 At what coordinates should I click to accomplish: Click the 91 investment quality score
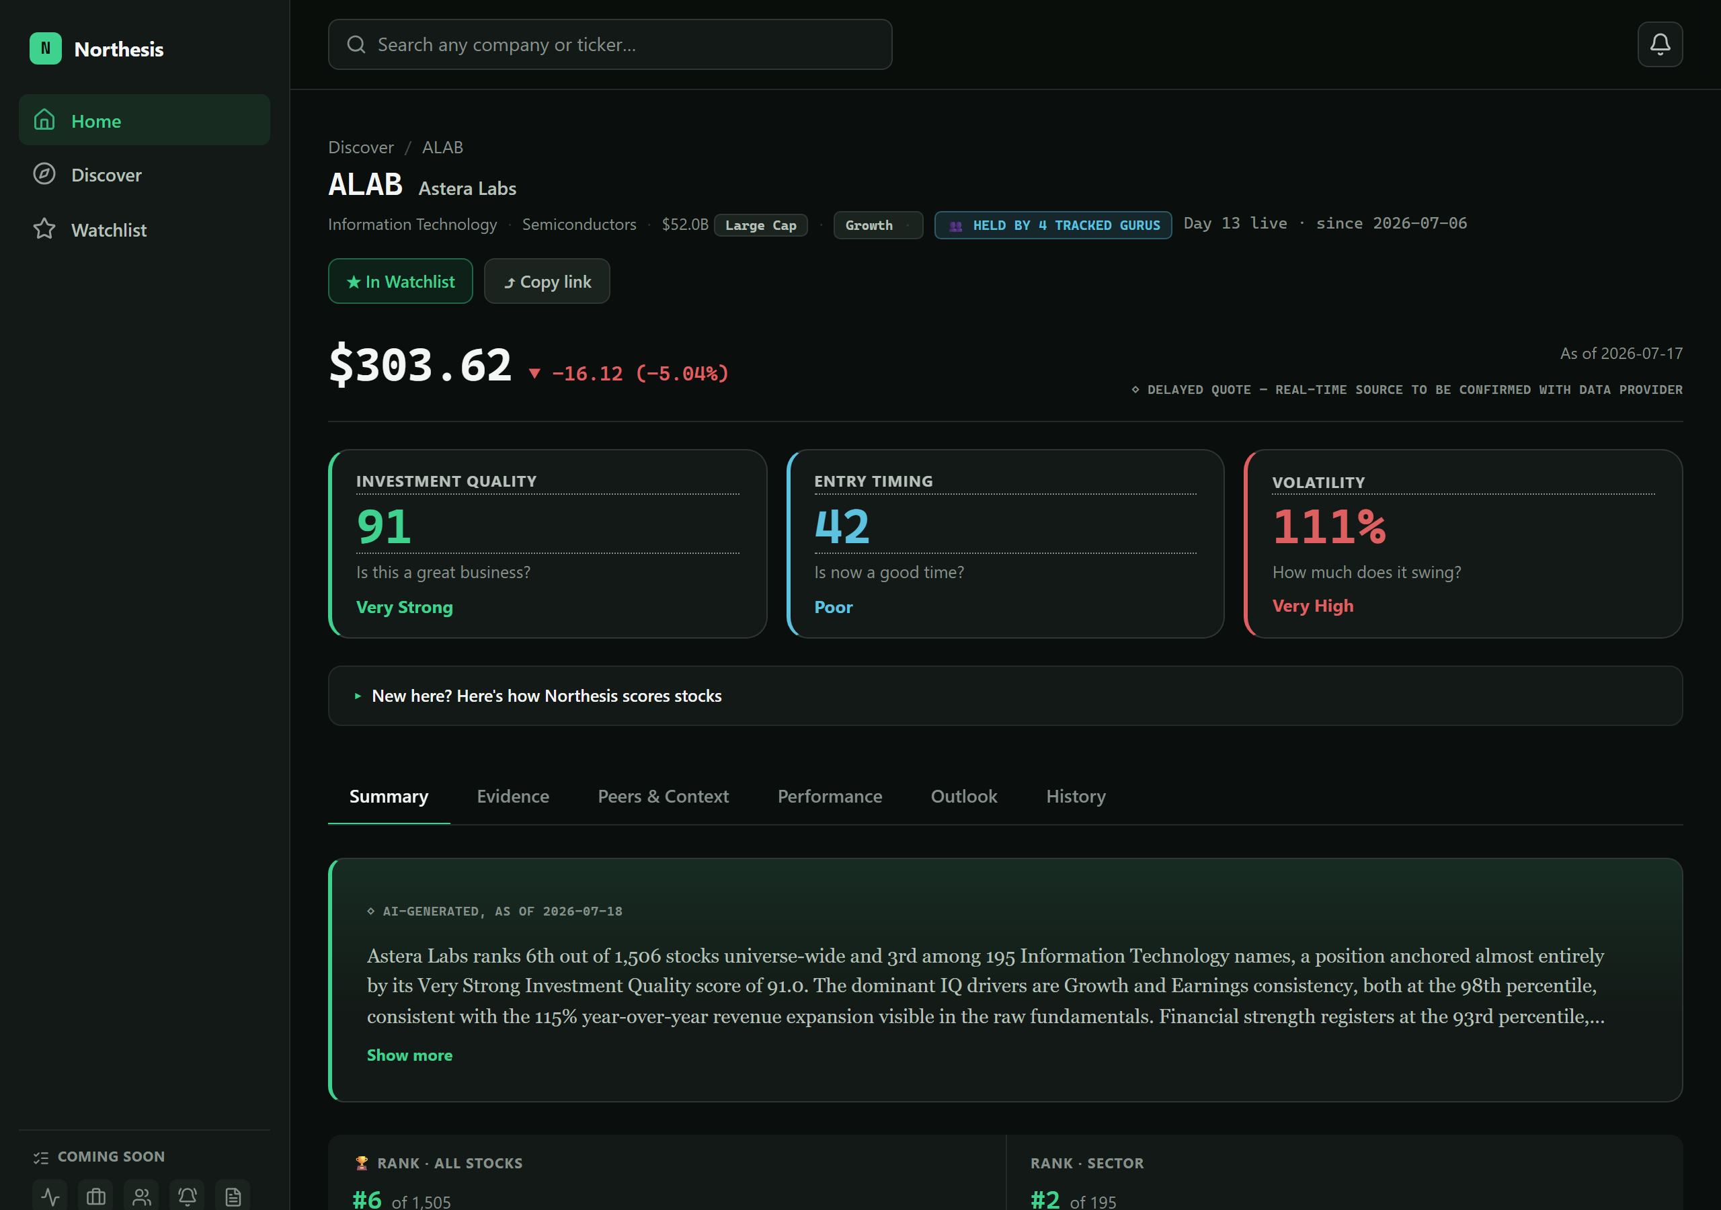coord(384,526)
